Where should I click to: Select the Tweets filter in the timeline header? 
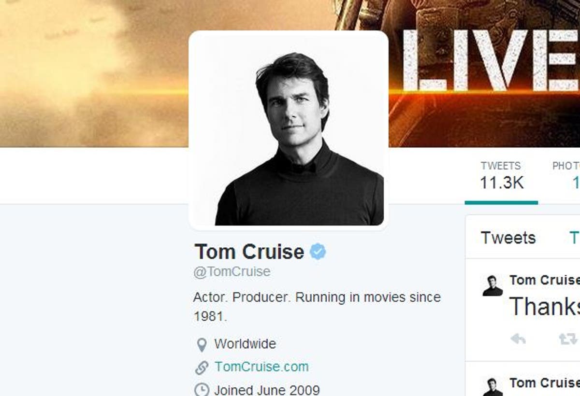click(x=507, y=238)
